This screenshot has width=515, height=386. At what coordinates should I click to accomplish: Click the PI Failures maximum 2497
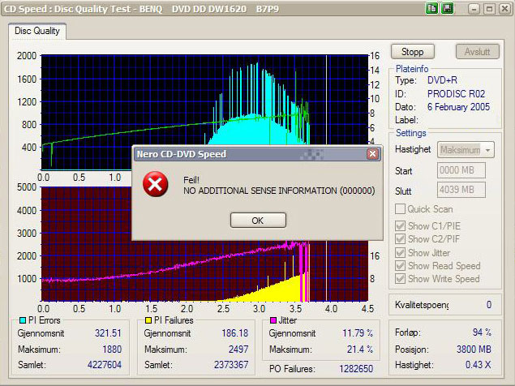[x=238, y=350]
